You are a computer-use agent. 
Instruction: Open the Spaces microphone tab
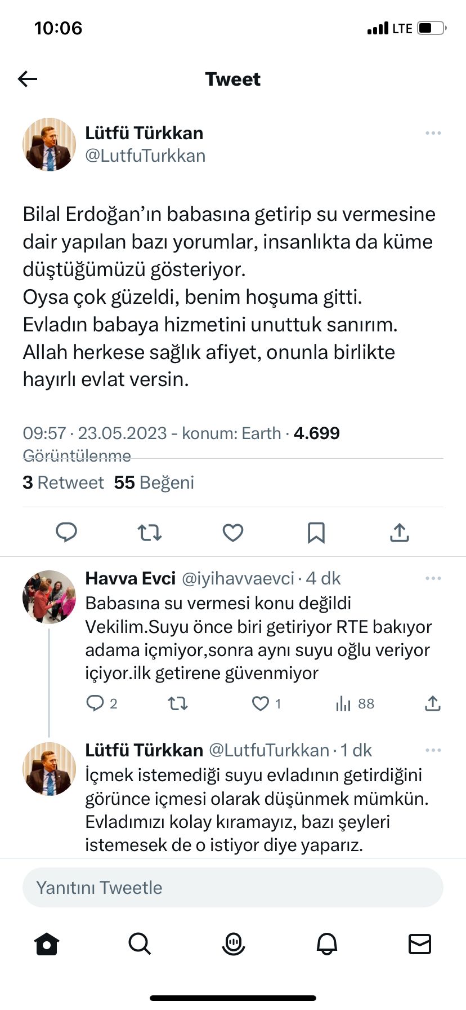click(x=233, y=943)
